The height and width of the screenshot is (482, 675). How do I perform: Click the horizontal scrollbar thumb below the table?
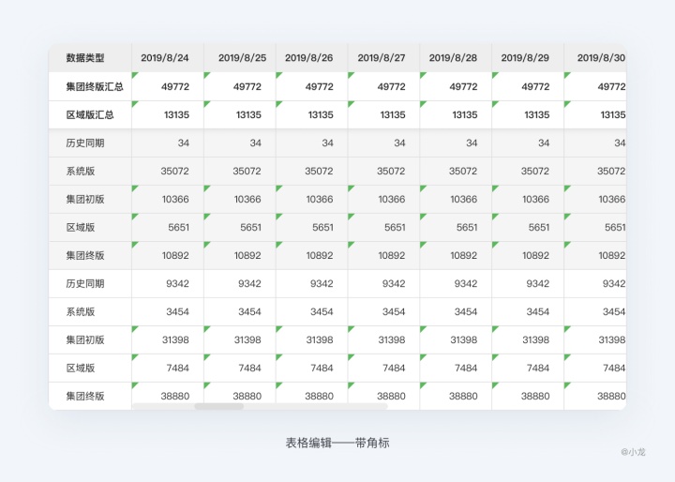pyautogui.click(x=219, y=406)
